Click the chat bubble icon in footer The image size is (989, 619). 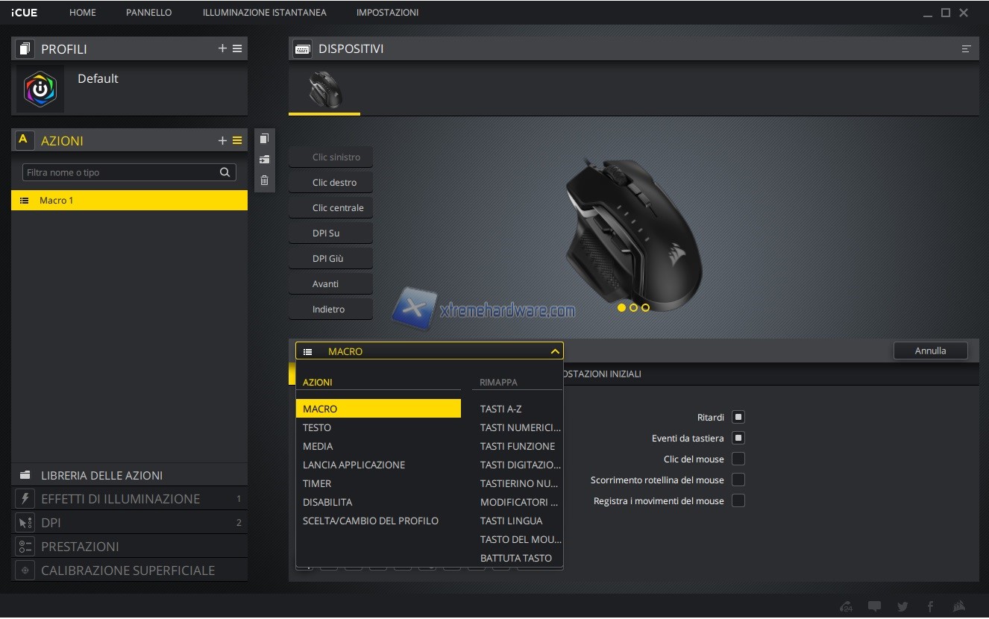[x=874, y=606]
